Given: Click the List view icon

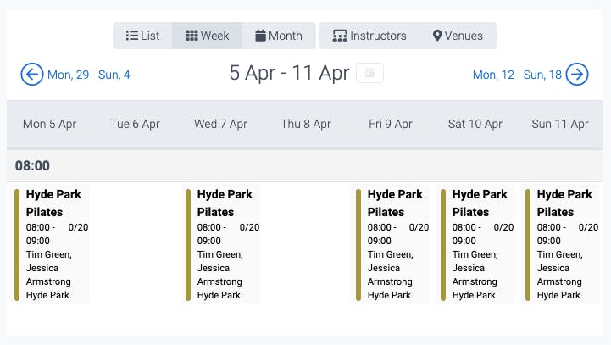Looking at the screenshot, I should [131, 36].
